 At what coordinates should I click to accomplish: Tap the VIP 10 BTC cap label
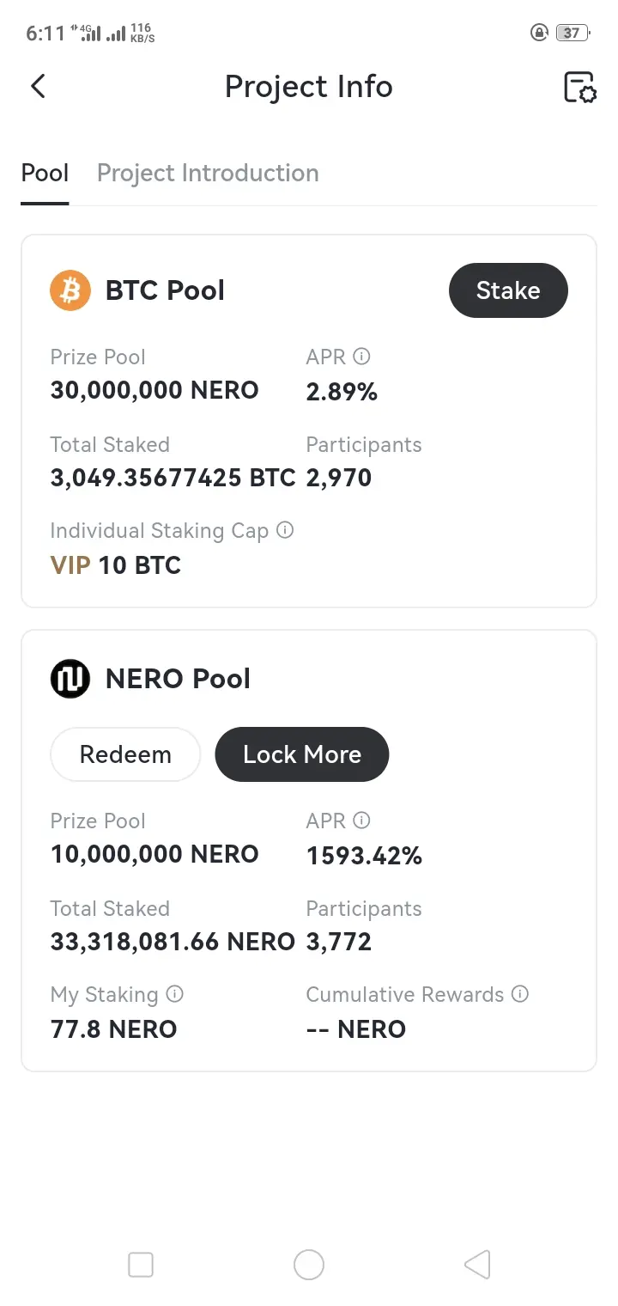tap(116, 565)
